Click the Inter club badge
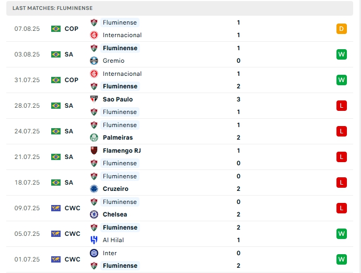The image size is (361, 273). pos(94,253)
